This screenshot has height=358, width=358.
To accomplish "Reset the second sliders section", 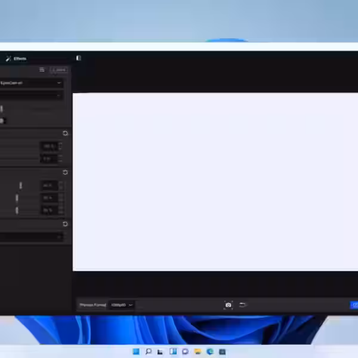I will point(65,172).
